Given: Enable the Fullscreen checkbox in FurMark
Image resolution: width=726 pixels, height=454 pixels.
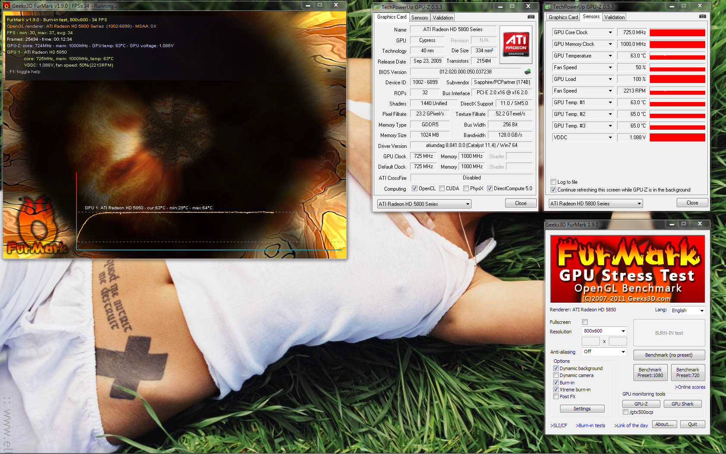Looking at the screenshot, I should point(585,322).
